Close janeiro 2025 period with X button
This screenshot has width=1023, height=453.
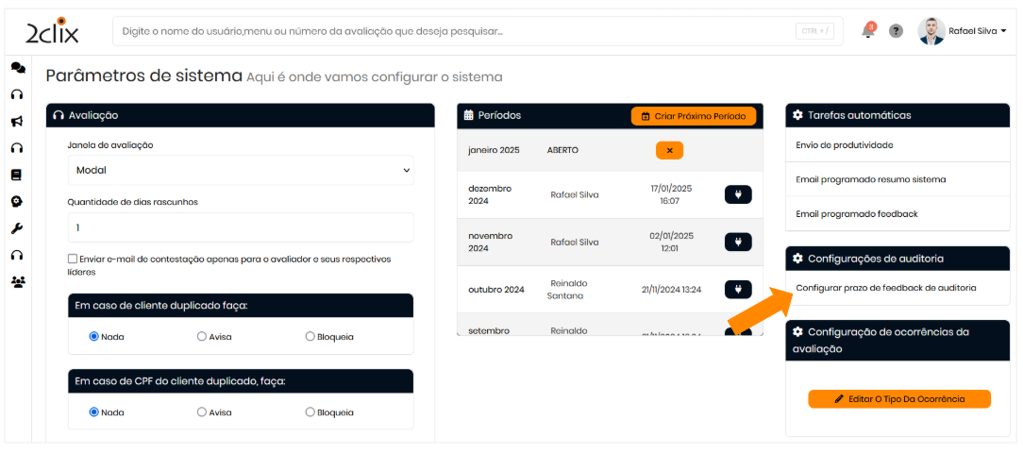669,150
